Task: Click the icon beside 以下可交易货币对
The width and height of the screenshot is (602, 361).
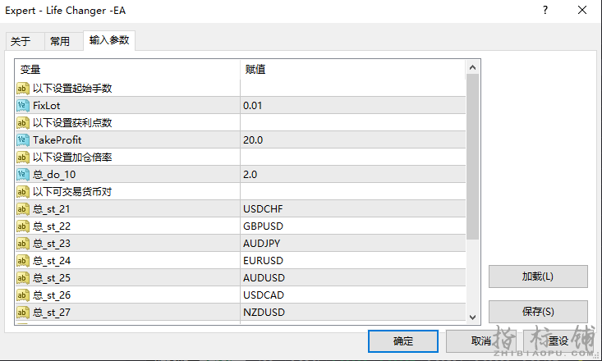Action: pyautogui.click(x=23, y=192)
